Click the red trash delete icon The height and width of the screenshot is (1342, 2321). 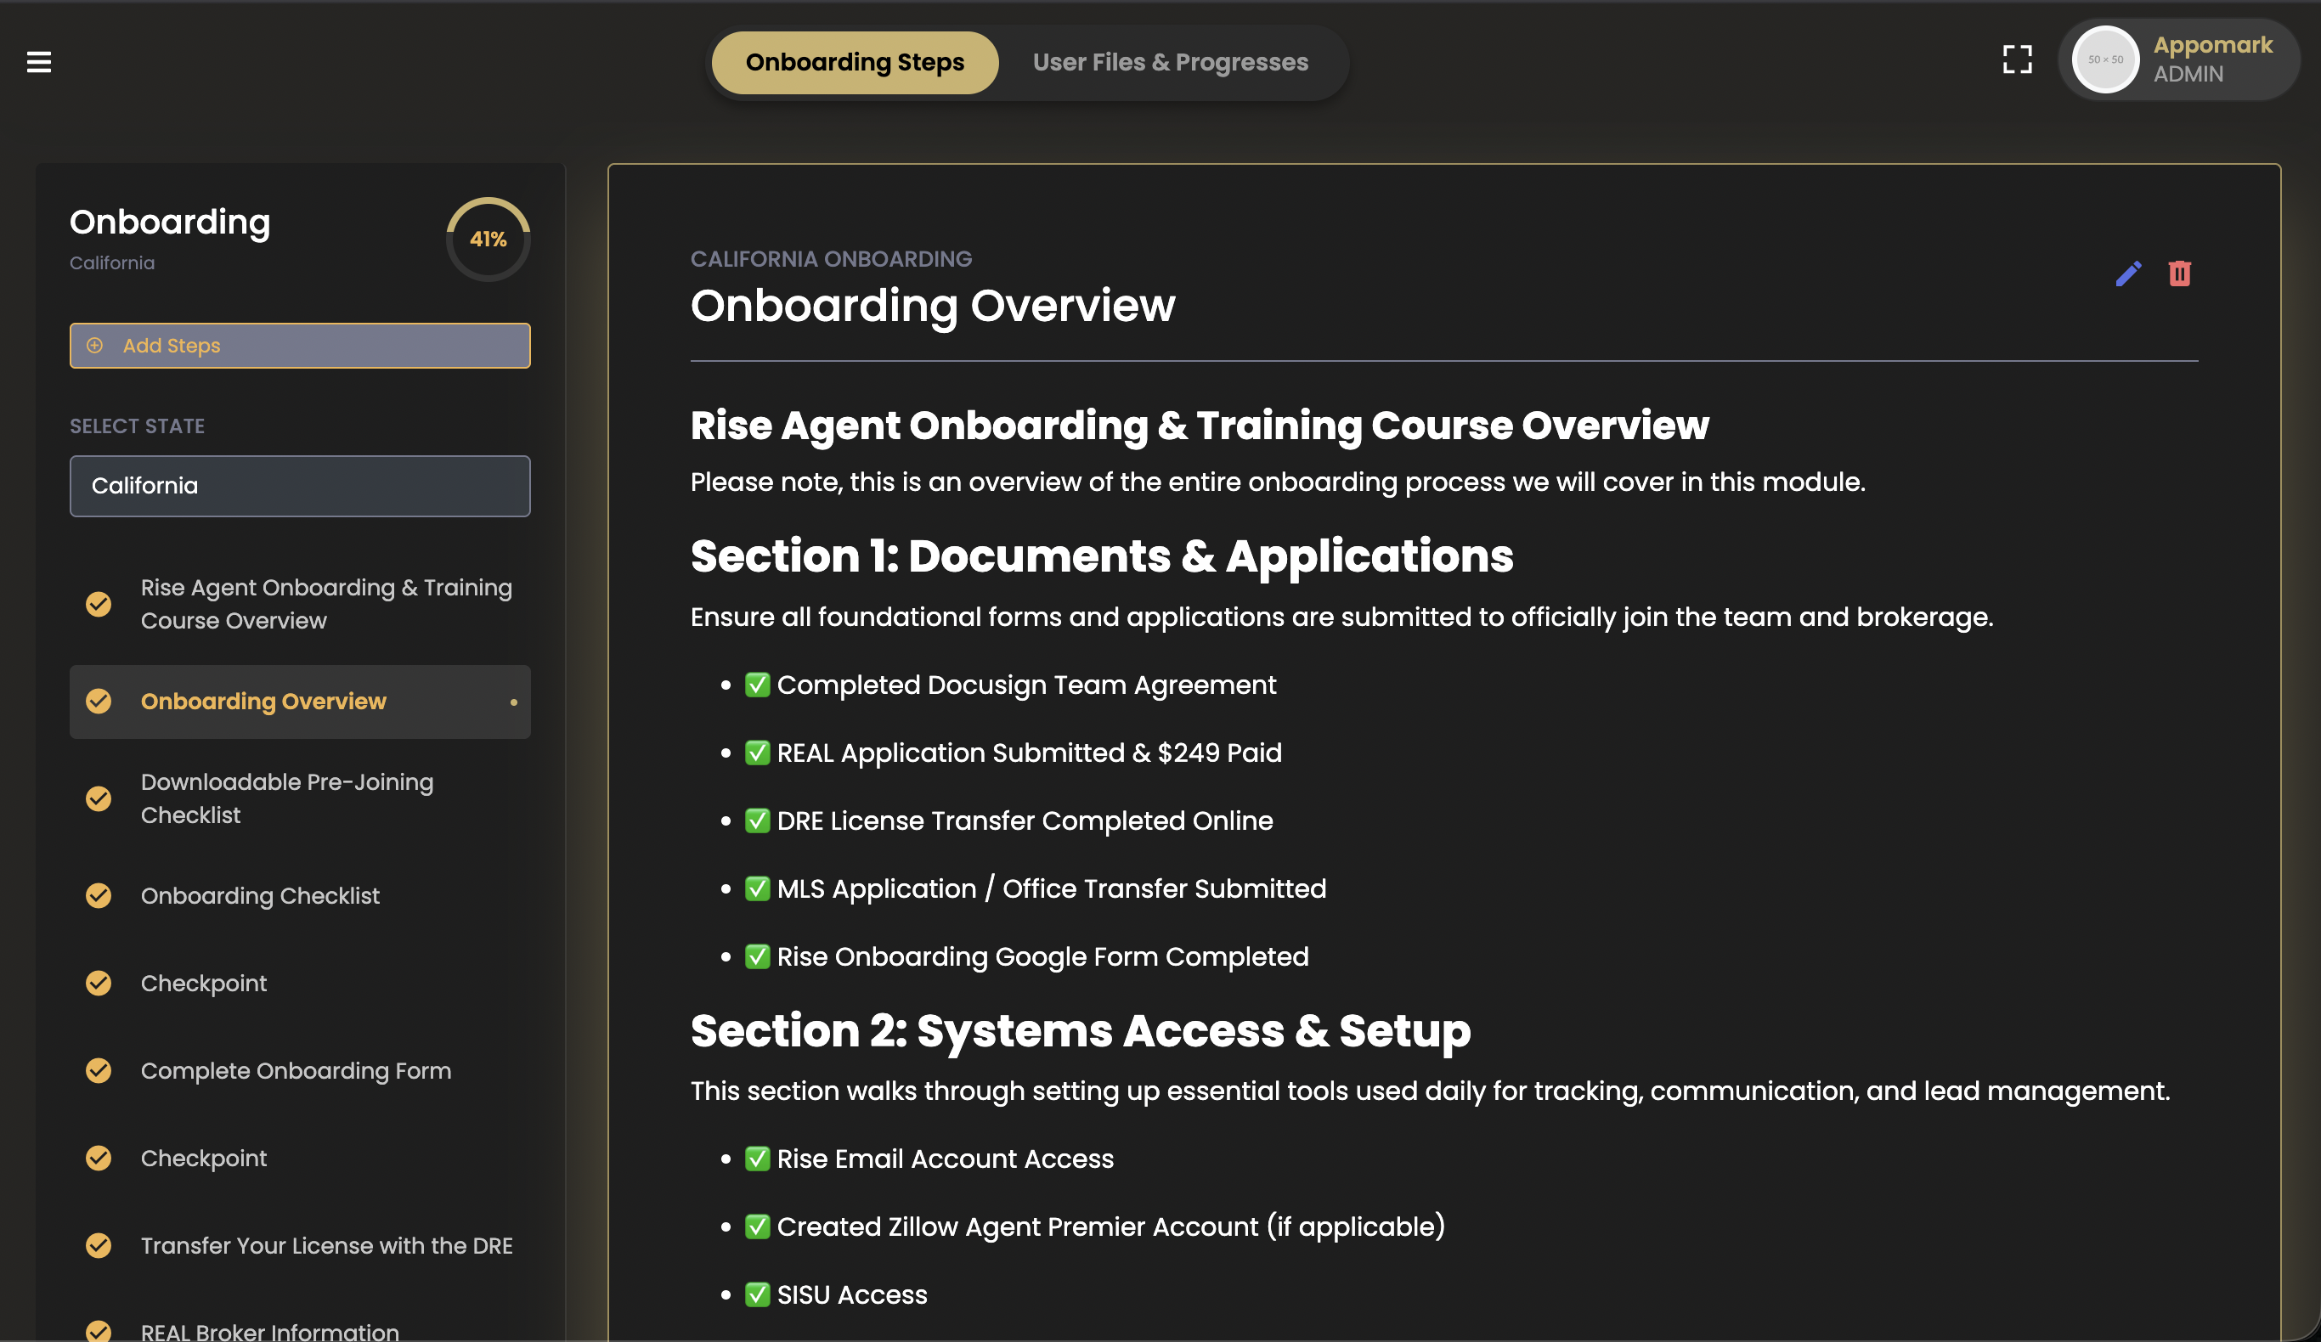coord(2179,273)
